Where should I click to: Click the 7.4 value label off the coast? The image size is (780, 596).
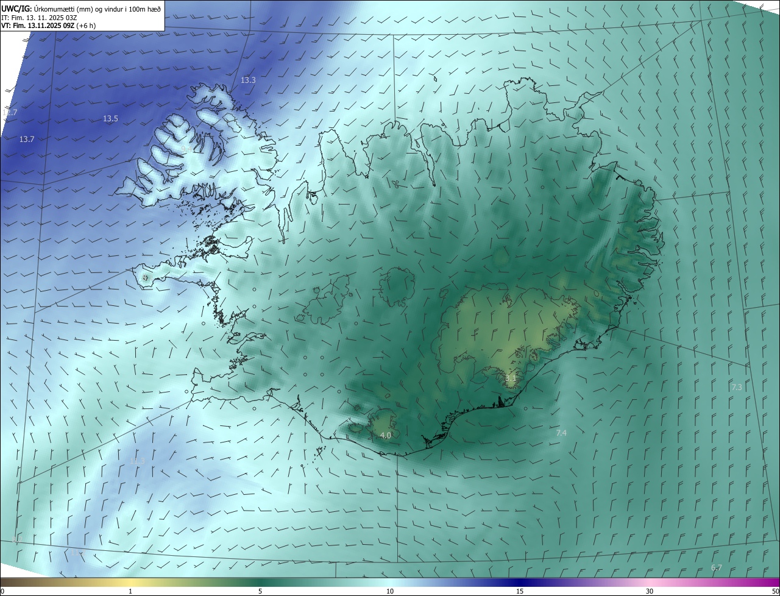(x=561, y=433)
